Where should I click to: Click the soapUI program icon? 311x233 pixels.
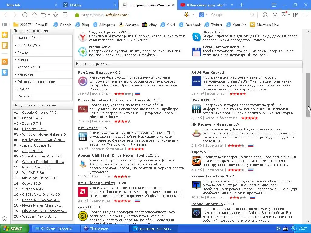point(83,216)
